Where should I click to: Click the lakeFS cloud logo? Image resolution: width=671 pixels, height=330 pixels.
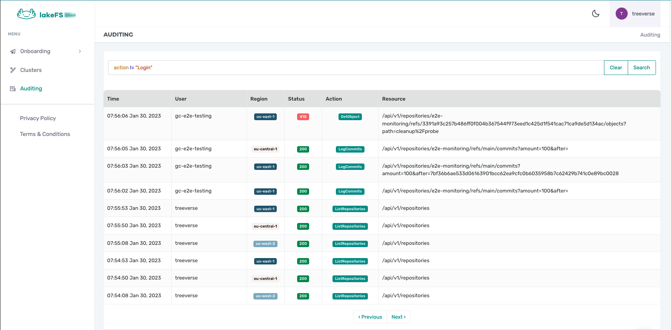[46, 14]
